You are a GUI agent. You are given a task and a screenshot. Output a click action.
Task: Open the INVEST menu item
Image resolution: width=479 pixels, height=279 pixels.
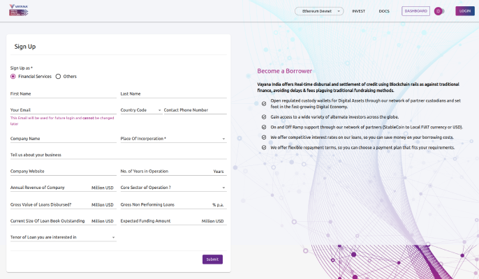[358, 11]
